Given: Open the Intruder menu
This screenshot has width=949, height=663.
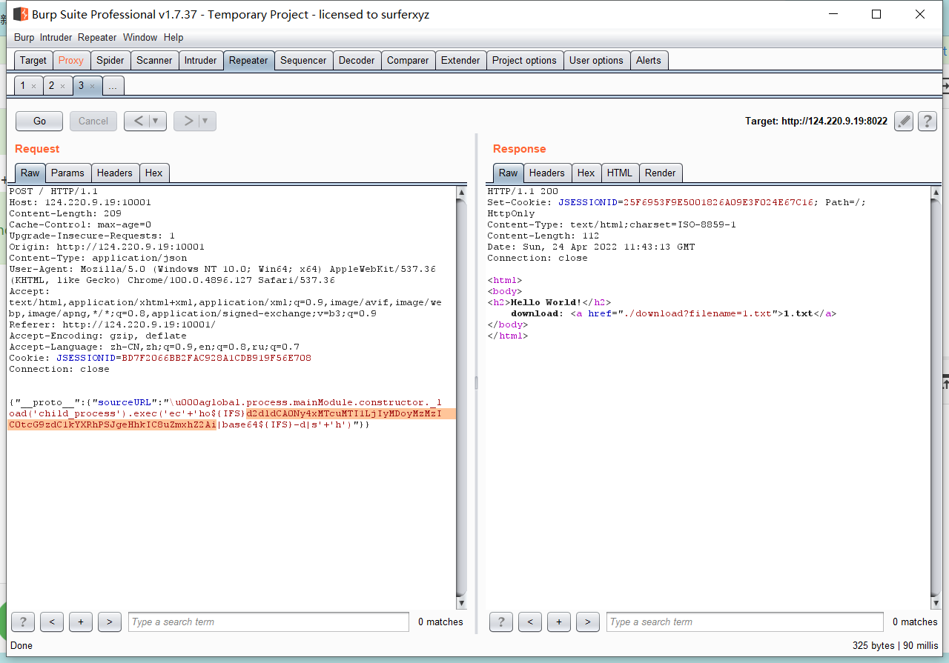Looking at the screenshot, I should [56, 37].
